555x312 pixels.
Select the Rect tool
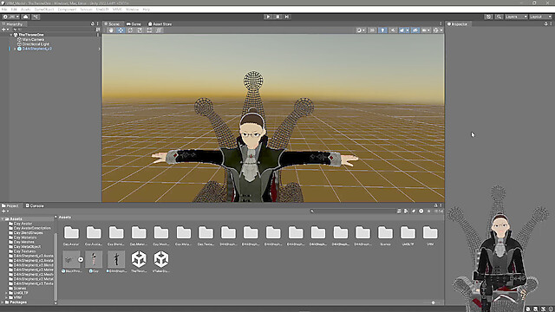(149, 30)
